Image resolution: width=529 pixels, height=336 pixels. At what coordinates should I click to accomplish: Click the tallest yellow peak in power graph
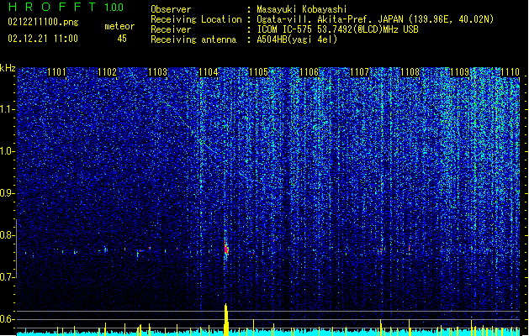click(x=226, y=319)
